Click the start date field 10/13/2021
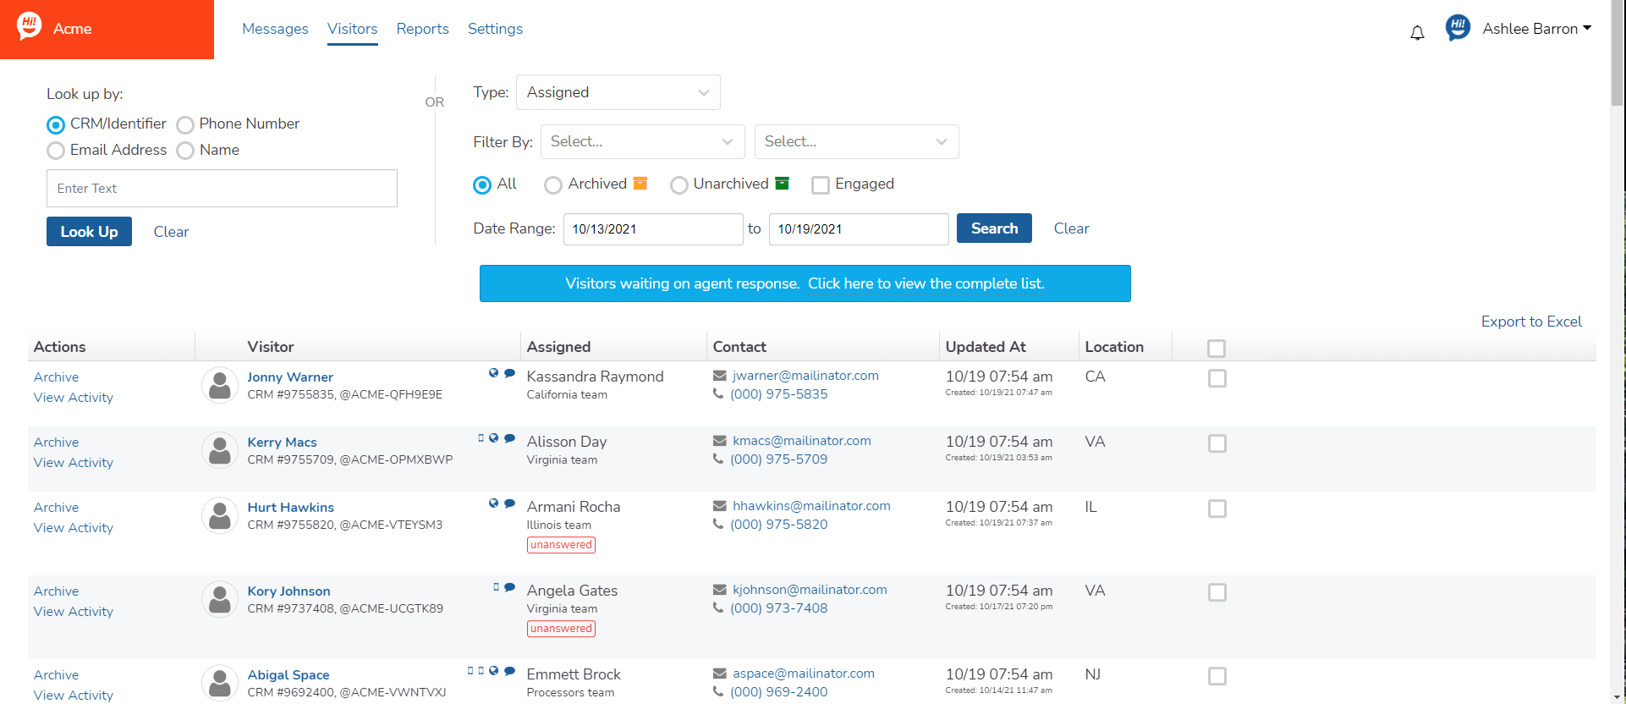Image resolution: width=1626 pixels, height=704 pixels. point(652,229)
